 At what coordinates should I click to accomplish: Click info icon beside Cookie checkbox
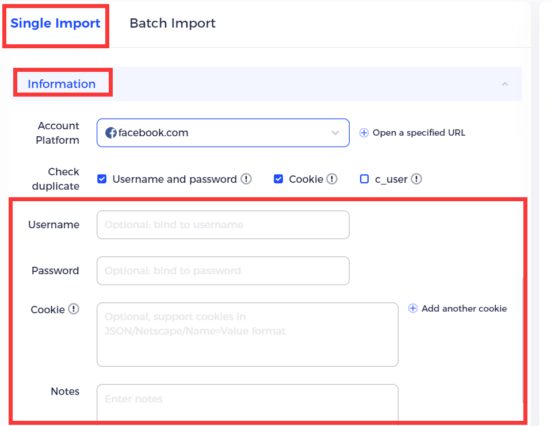coord(332,179)
